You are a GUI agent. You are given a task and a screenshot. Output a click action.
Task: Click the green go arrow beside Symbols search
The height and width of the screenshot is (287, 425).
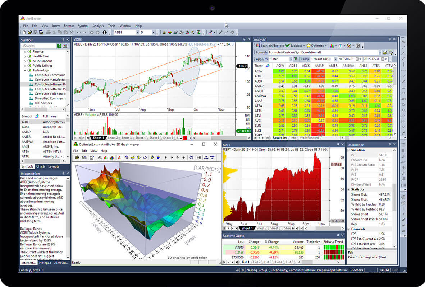pos(59,46)
